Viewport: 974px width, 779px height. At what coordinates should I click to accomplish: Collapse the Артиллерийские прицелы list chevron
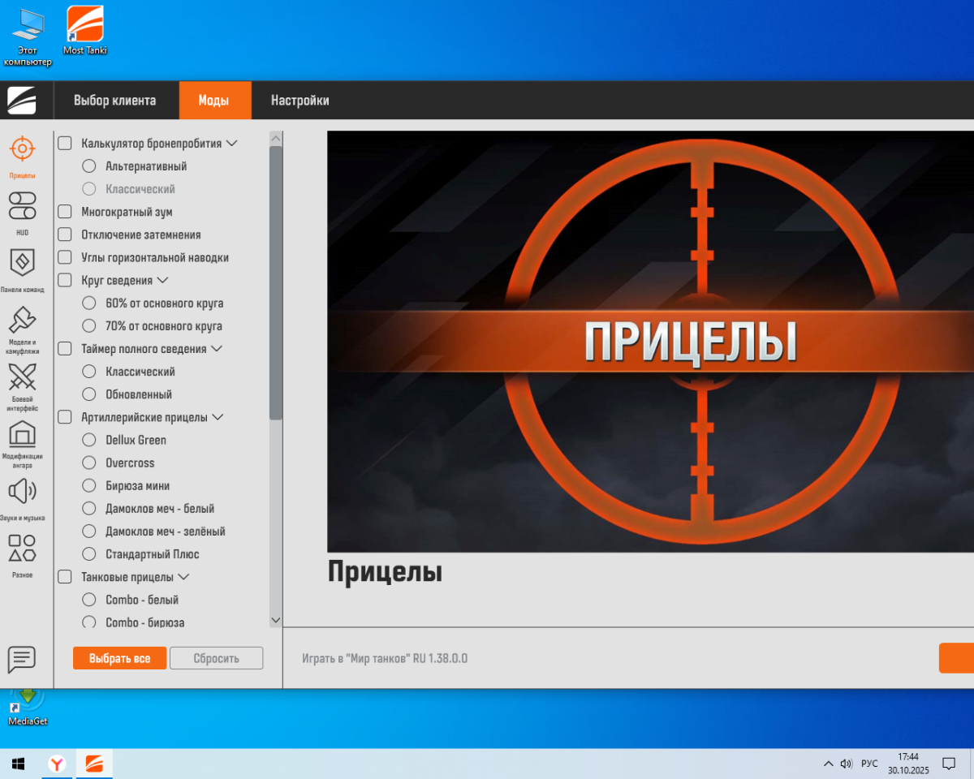[218, 417]
